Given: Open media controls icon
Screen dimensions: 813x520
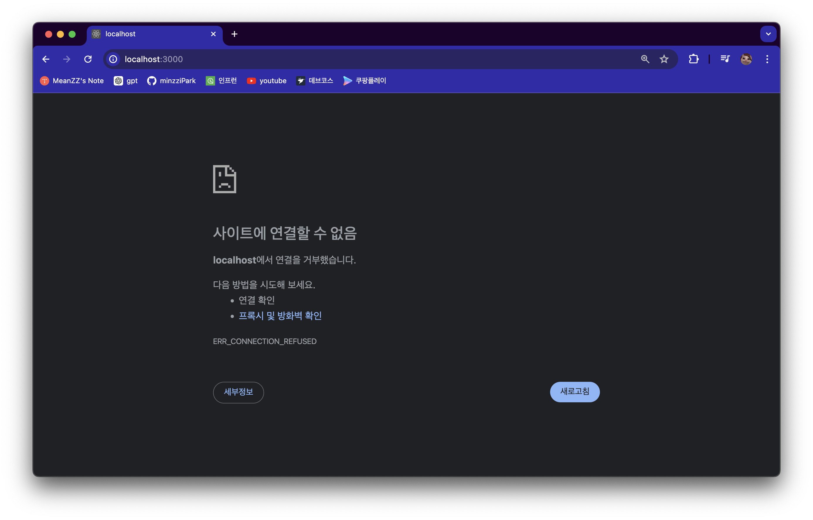Looking at the screenshot, I should tap(725, 59).
